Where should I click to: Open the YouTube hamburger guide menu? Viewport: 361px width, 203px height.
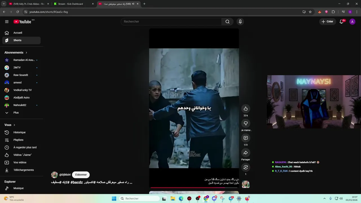pyautogui.click(x=7, y=22)
